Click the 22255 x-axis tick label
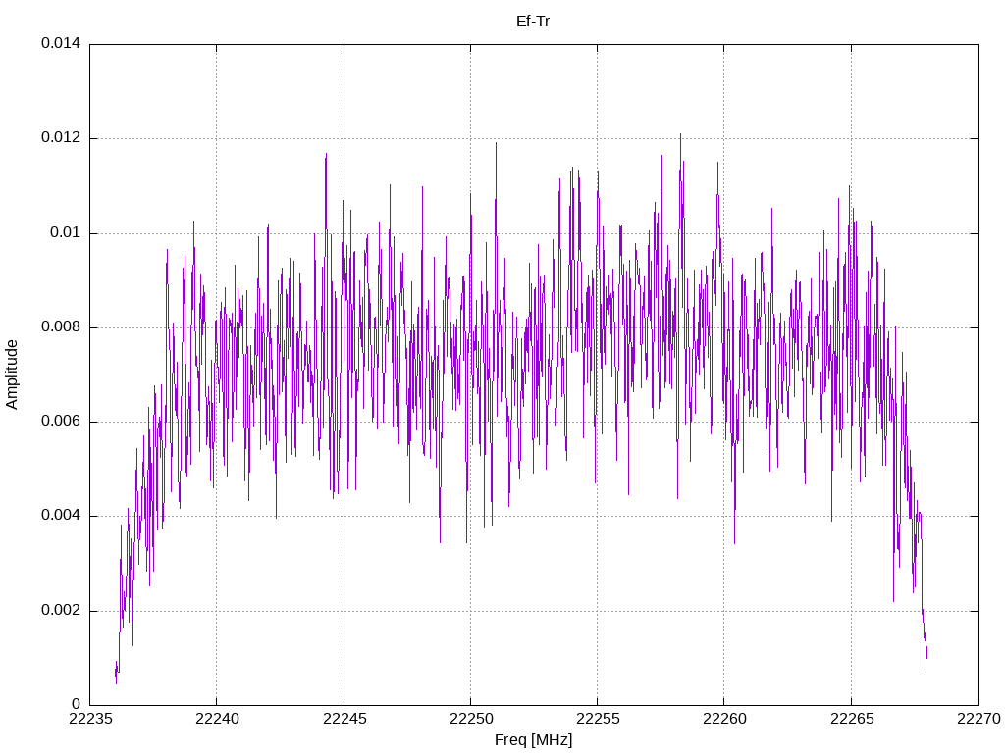This screenshot has height=753, width=1005. tap(598, 719)
